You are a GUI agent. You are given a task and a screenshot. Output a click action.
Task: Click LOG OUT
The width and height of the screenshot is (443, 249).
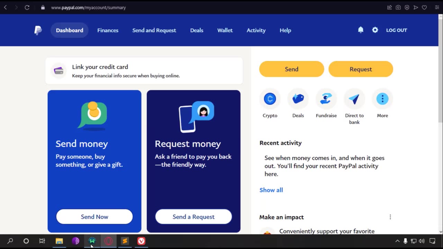pos(397,30)
